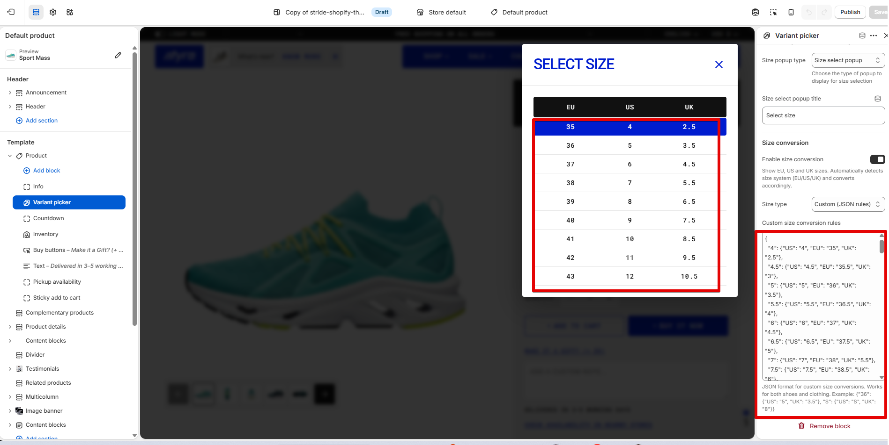Expand the Testimonials section

point(10,369)
